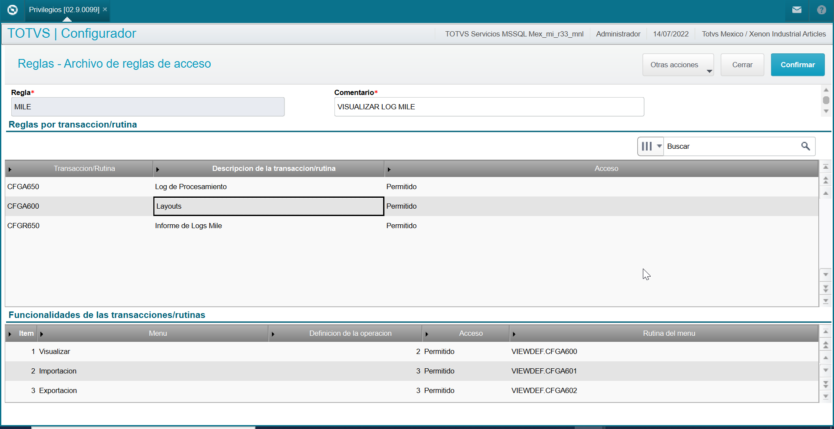Move down one row in lower grid
The width and height of the screenshot is (834, 429).
tap(826, 370)
